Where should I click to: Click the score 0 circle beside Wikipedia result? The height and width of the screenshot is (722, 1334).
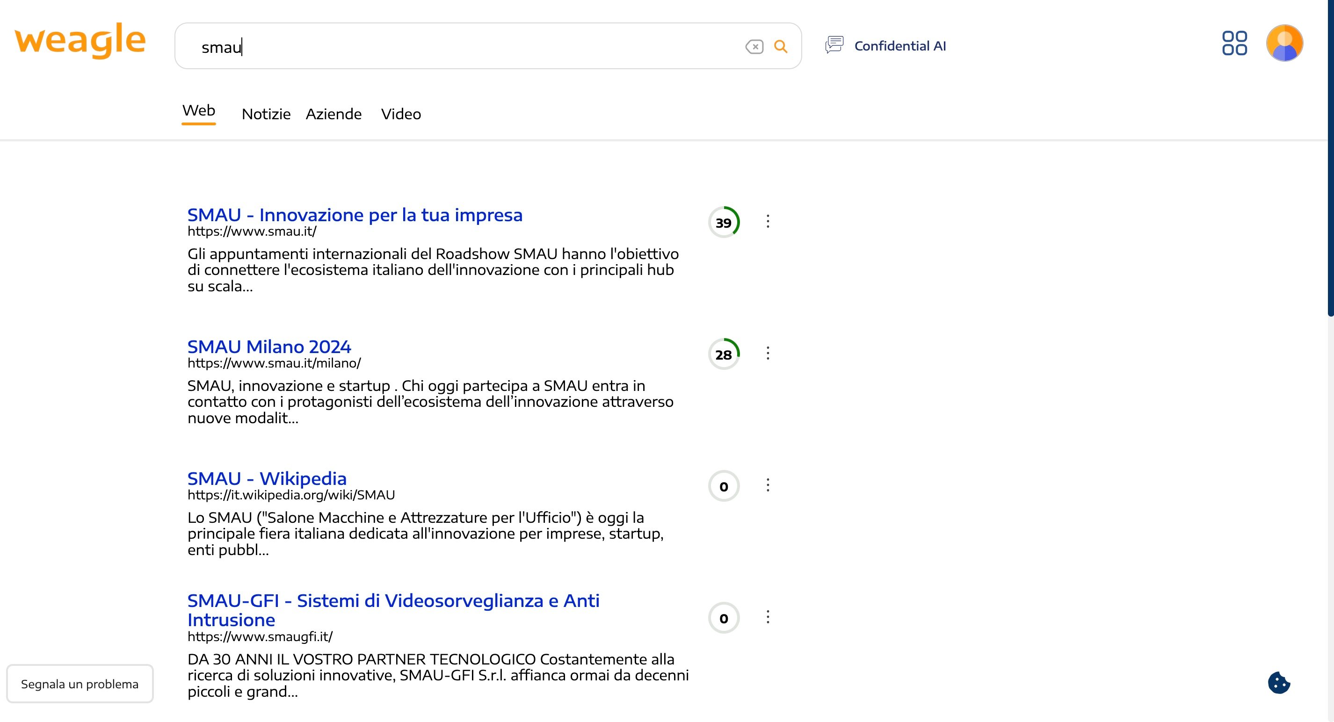click(x=724, y=486)
